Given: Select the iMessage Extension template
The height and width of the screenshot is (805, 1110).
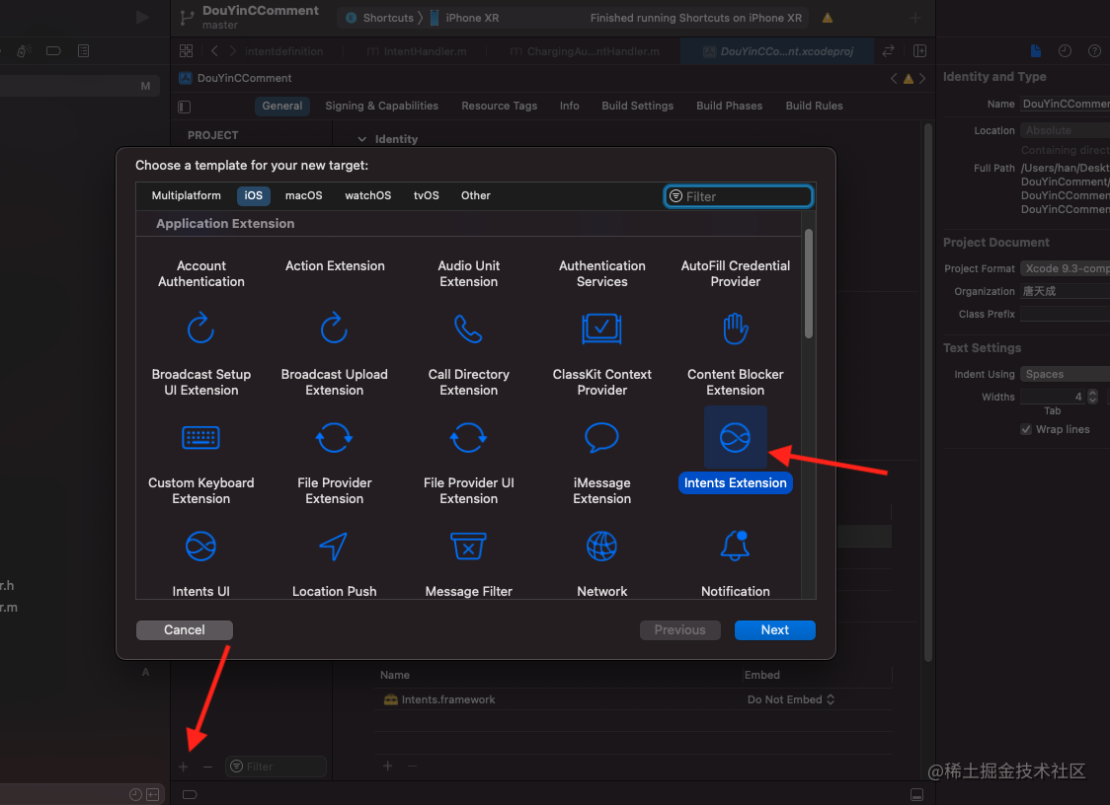Looking at the screenshot, I should click(x=601, y=461).
